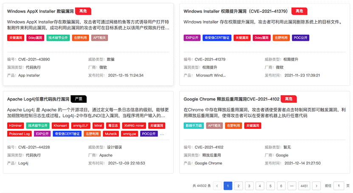
Task: Open Apache Log4j任意代码执行漏洞 title
Action: click(x=38, y=99)
